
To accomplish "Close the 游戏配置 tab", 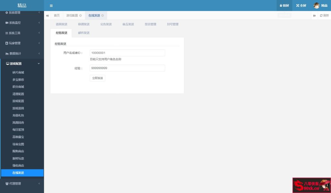I will (80, 16).
